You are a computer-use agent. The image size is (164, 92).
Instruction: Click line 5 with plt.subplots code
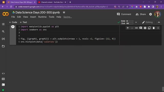click(68, 39)
